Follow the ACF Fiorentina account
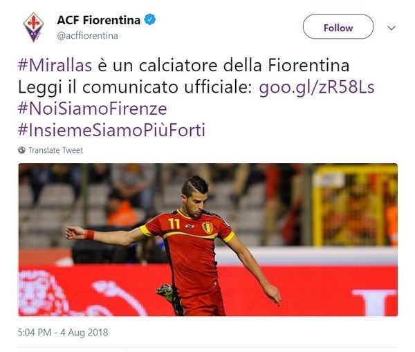This screenshot has width=415, height=352. coord(338,27)
